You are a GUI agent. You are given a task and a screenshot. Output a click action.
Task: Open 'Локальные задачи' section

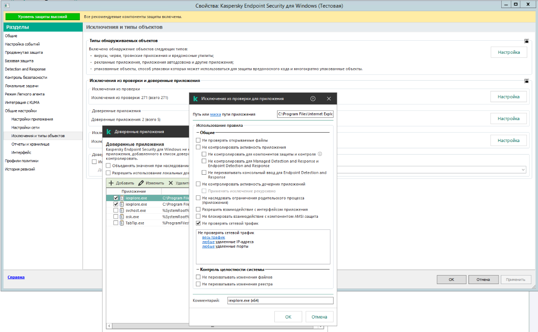click(x=22, y=86)
